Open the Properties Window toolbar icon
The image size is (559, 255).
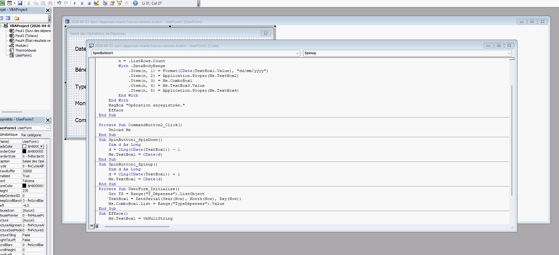pyautogui.click(x=112, y=3)
